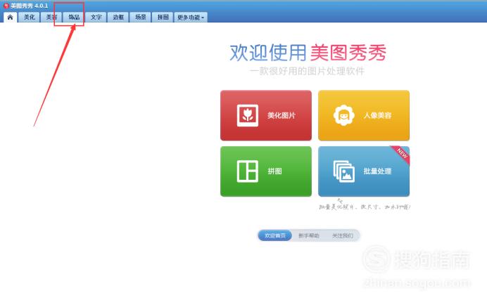Click the face portrait icon on yellow tile
The width and height of the screenshot is (487, 307).
(x=344, y=115)
